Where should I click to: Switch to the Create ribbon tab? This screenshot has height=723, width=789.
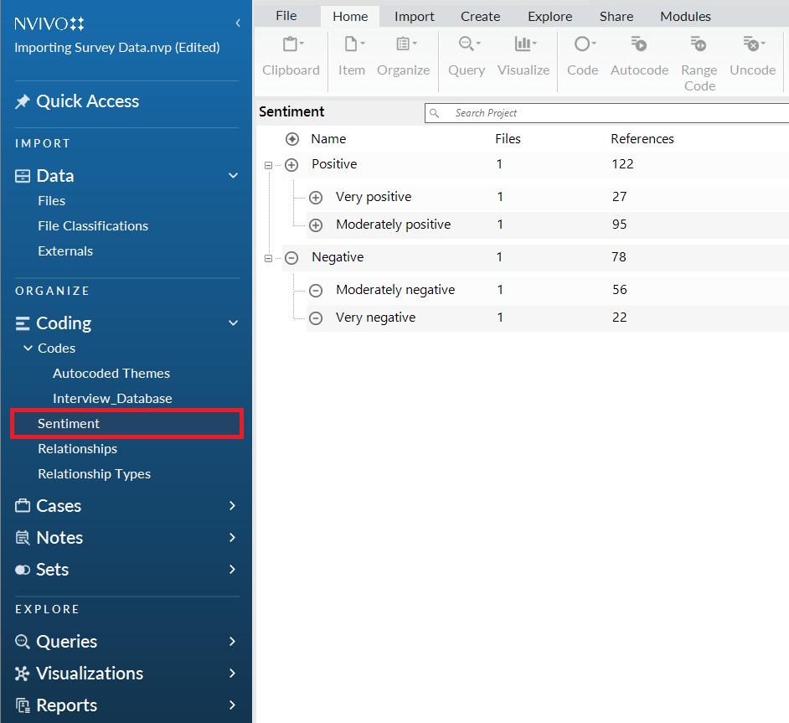pos(481,17)
